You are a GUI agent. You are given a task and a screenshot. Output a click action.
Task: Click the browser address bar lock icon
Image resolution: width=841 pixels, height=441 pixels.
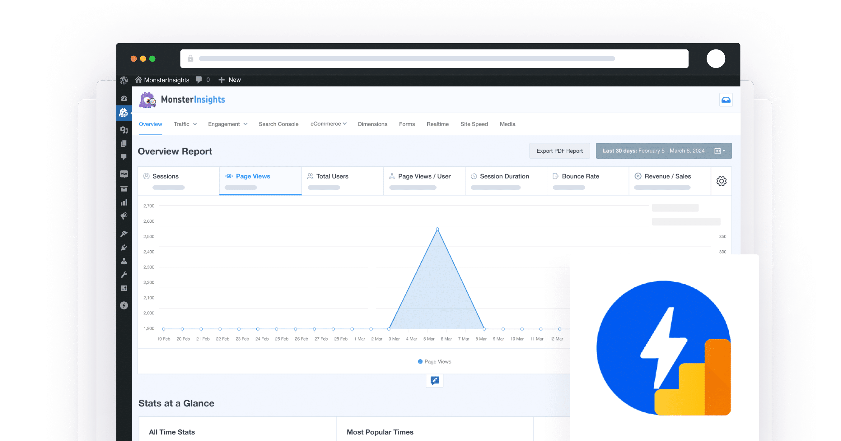(190, 59)
